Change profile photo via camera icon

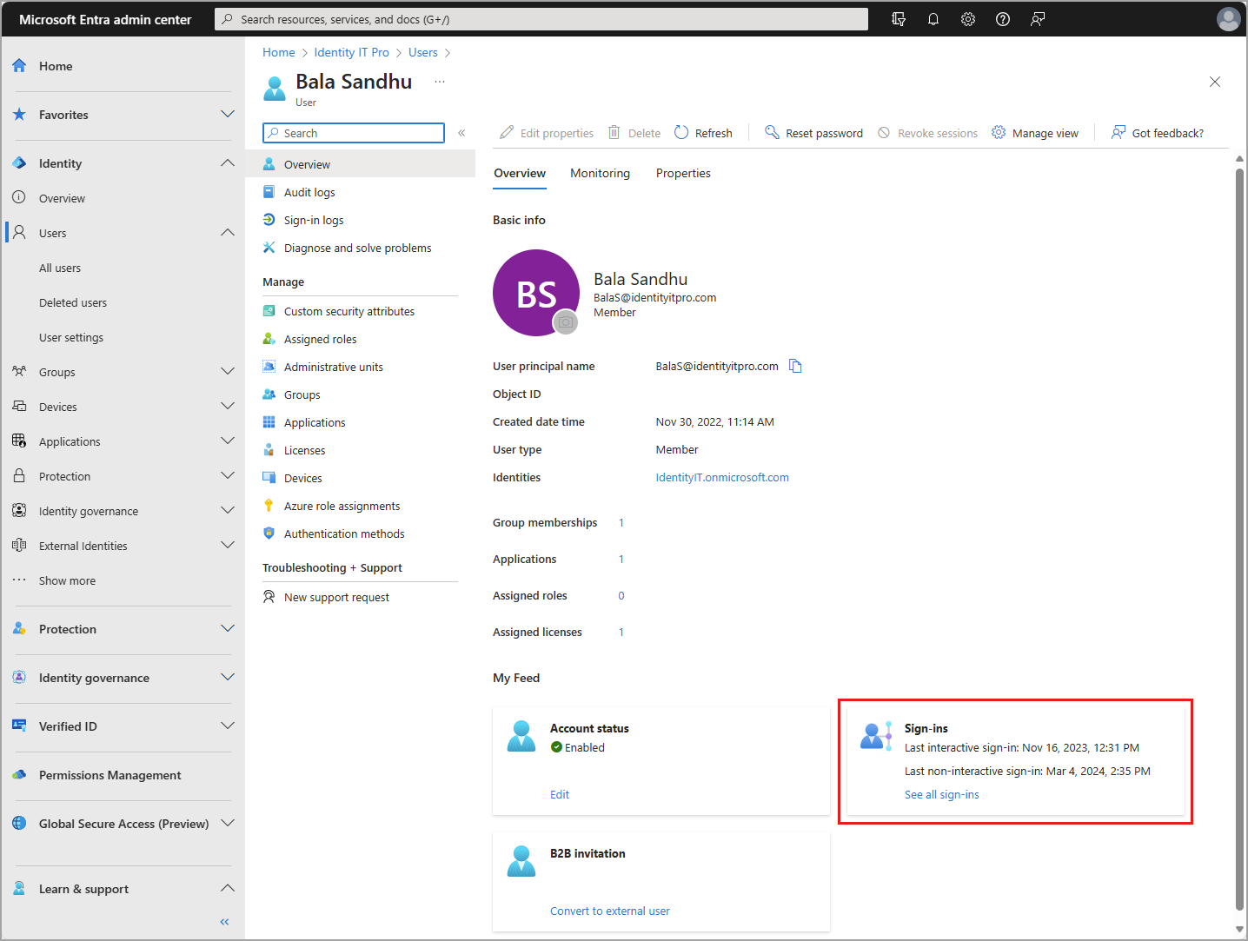[x=566, y=322]
